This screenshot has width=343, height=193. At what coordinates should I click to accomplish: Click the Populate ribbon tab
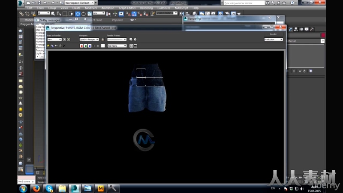[117, 20]
